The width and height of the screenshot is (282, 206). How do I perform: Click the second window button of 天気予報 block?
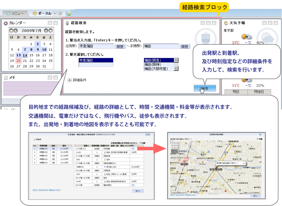(x=270, y=23)
